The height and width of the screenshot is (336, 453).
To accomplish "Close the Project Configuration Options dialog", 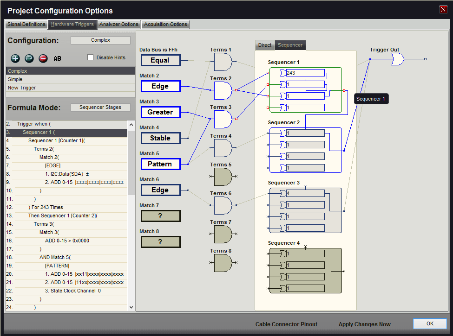I will (443, 10).
